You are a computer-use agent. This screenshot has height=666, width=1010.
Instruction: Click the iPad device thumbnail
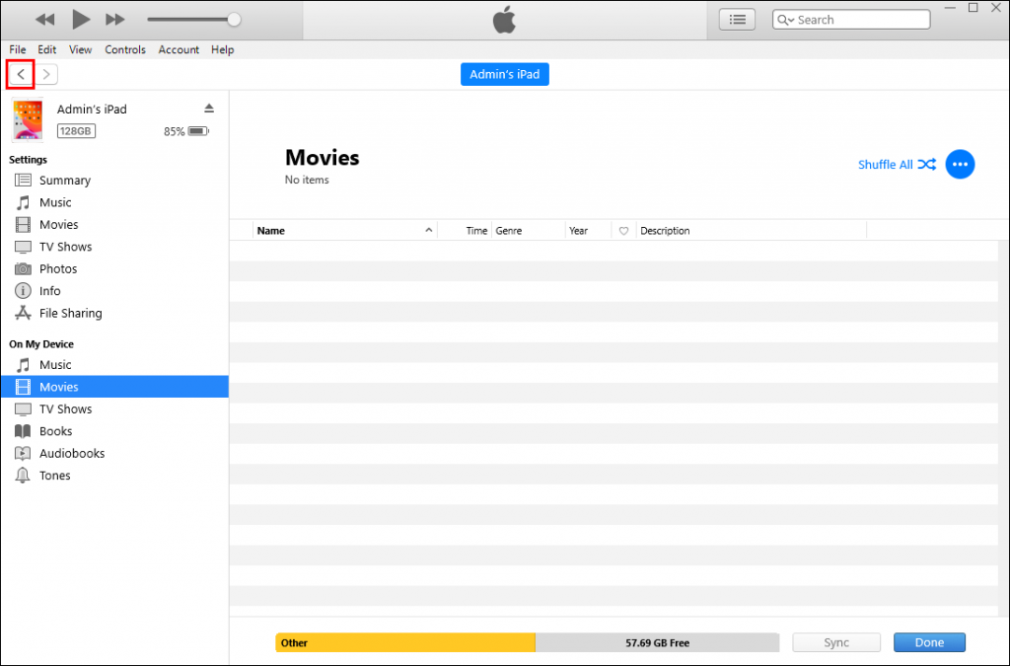coord(27,119)
